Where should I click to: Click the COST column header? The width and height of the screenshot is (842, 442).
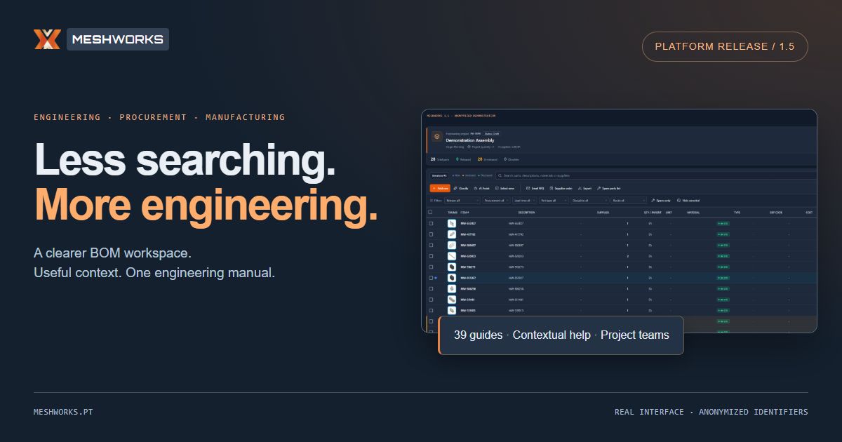click(809, 212)
